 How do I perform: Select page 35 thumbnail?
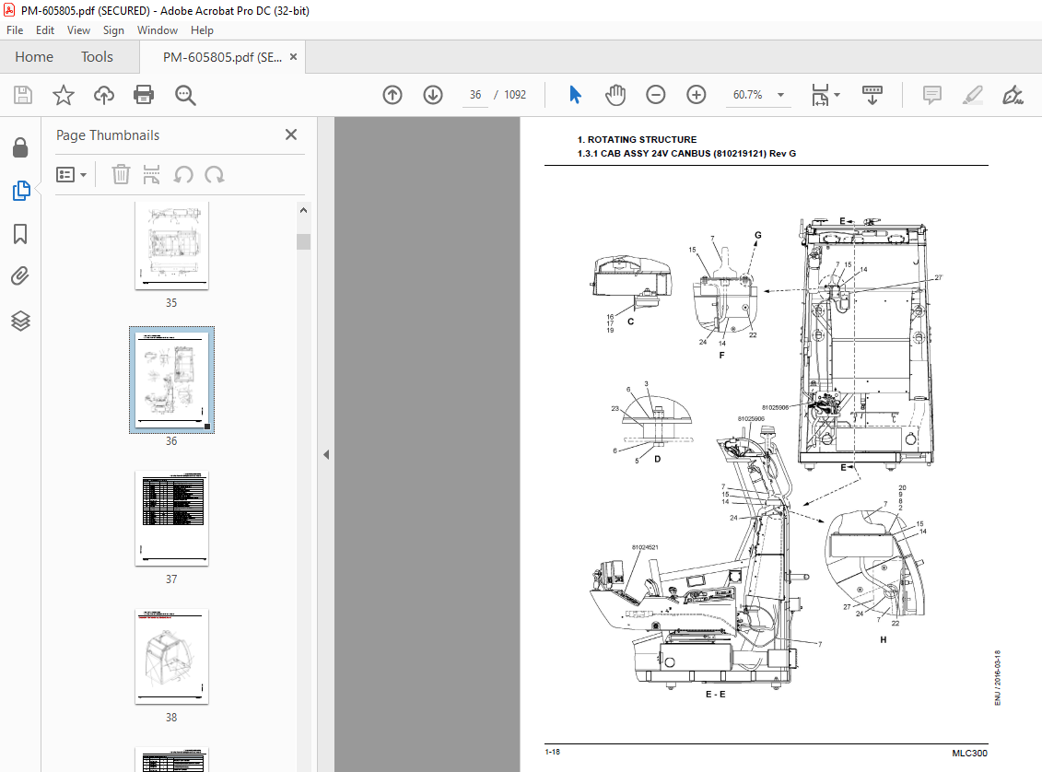click(171, 245)
